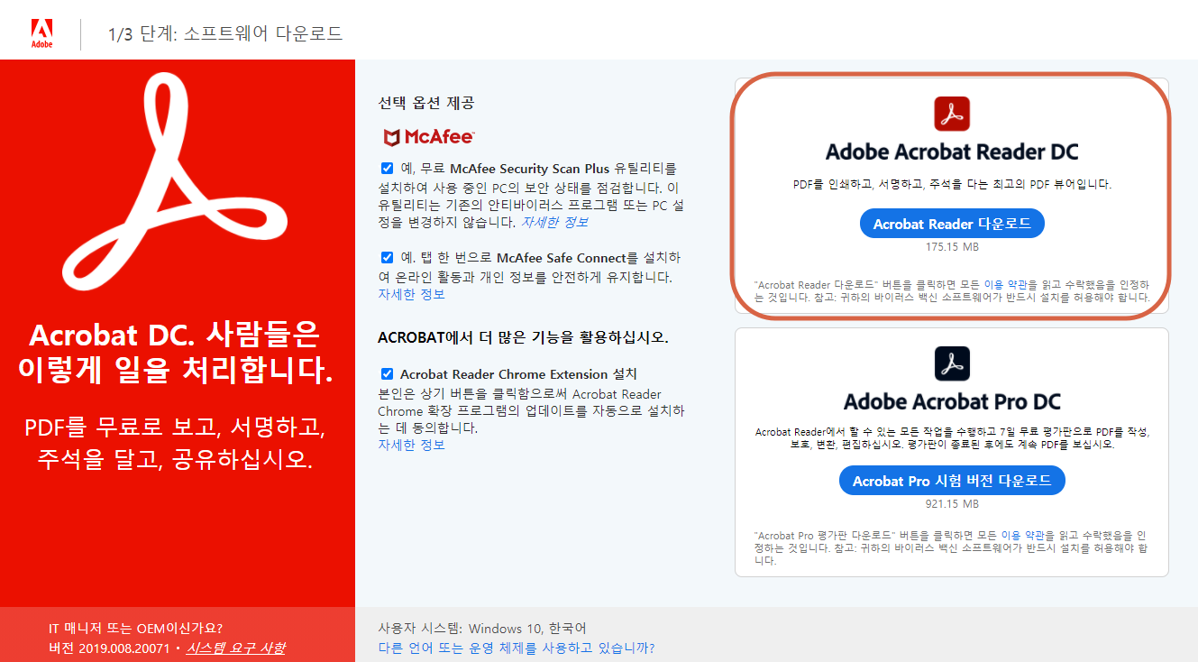Click 다른 언어 또는 운영 체제를 사용하고 있습니까? link
This screenshot has width=1198, height=662.
click(517, 648)
